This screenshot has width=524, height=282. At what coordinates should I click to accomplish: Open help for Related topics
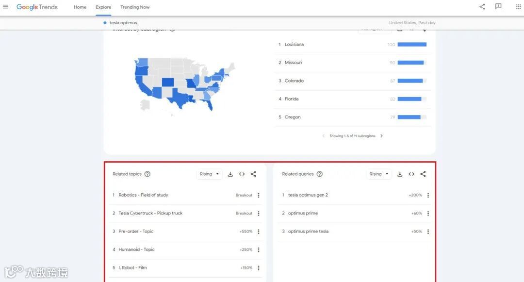tap(147, 174)
